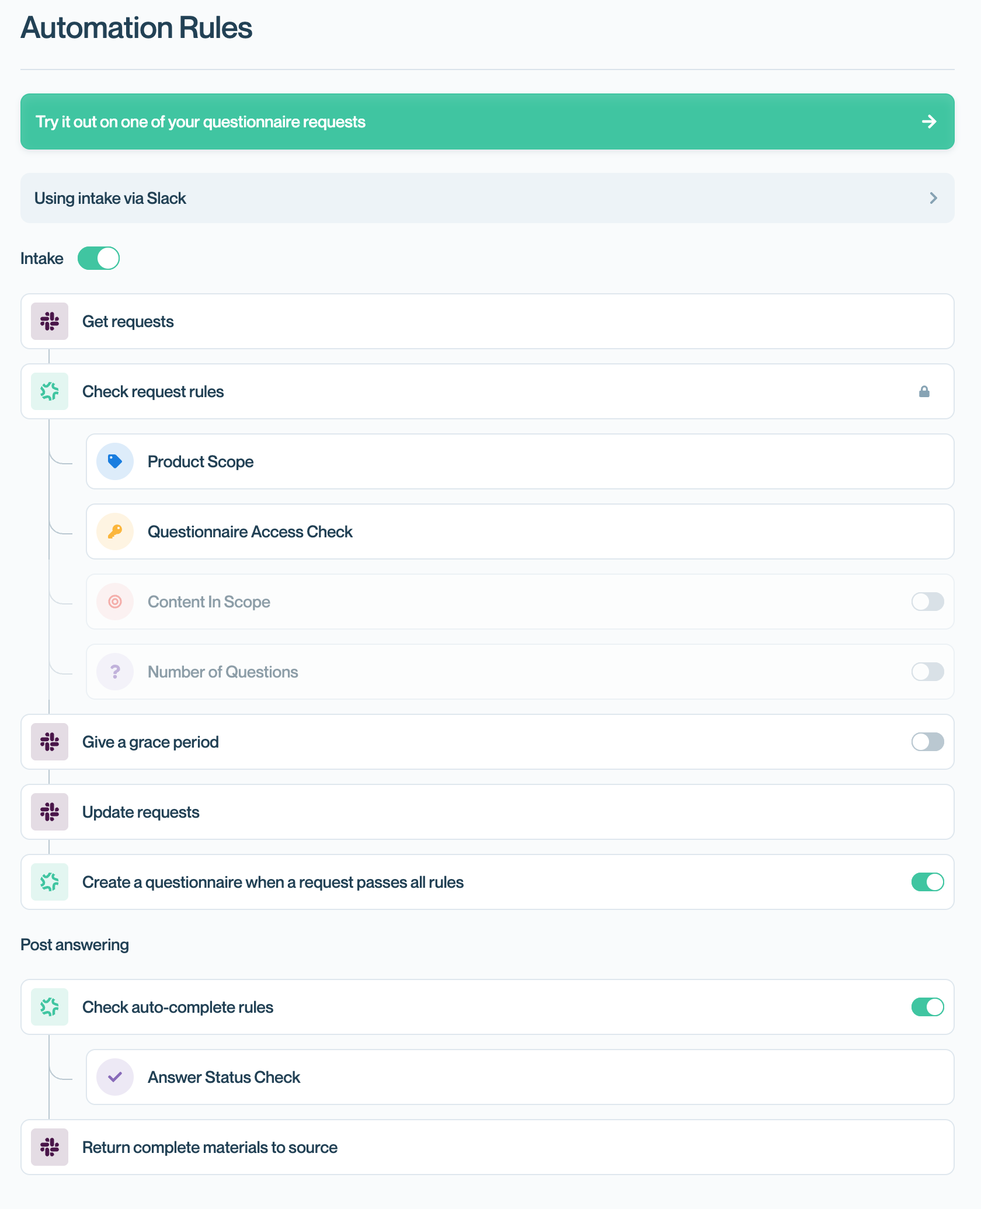The height and width of the screenshot is (1209, 981).
Task: Expand the Using intake via Slack chevron
Action: tap(934, 198)
